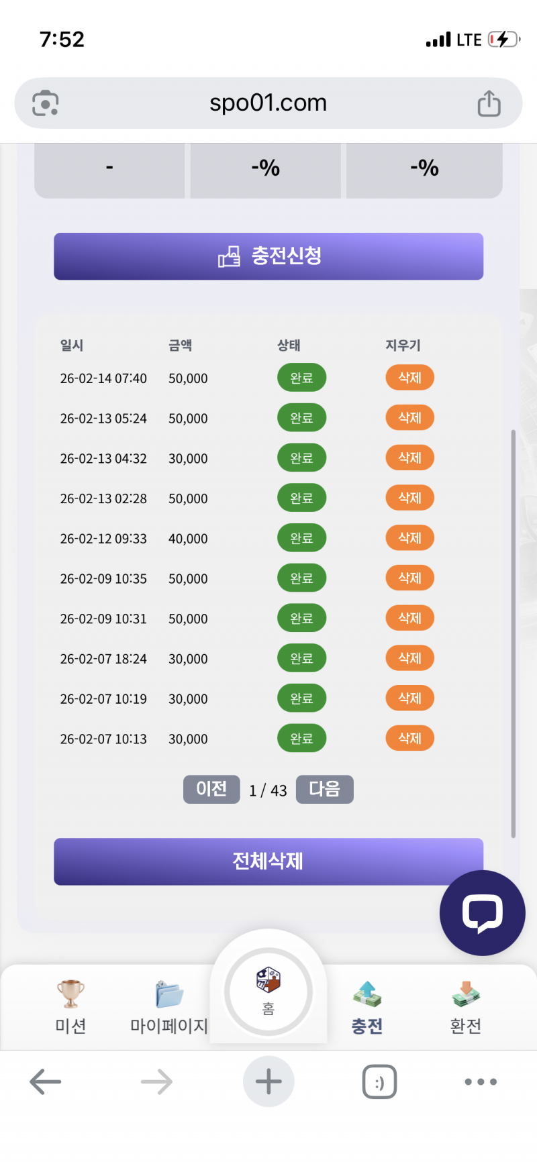Image resolution: width=537 pixels, height=1162 pixels.
Task: Open the live chat bubble
Action: click(482, 912)
